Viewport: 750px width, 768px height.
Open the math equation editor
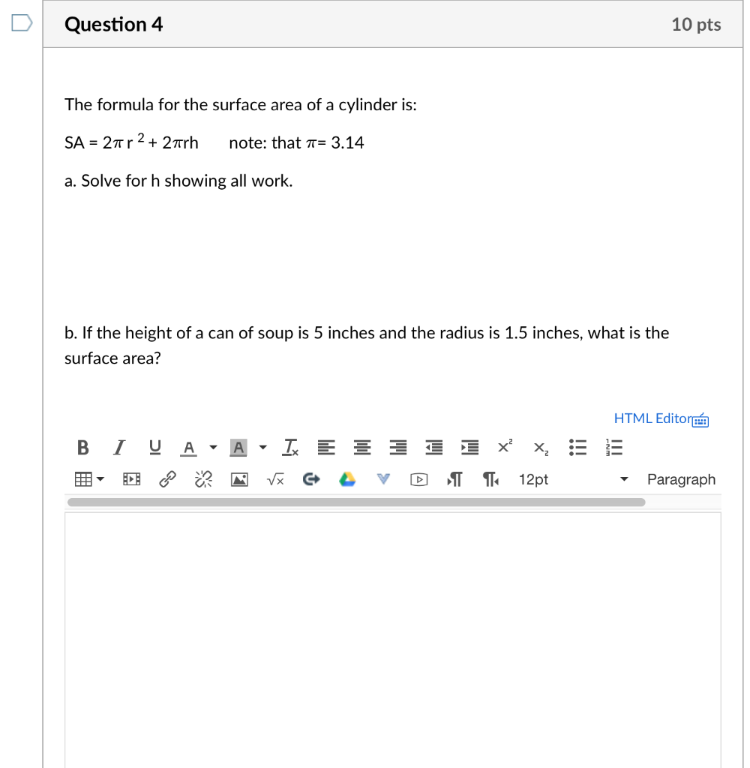pos(275,479)
